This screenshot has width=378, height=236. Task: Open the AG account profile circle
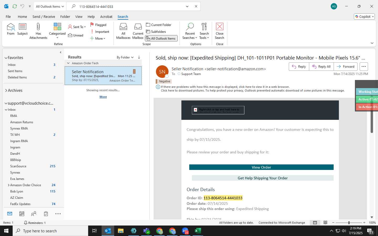tap(334, 6)
